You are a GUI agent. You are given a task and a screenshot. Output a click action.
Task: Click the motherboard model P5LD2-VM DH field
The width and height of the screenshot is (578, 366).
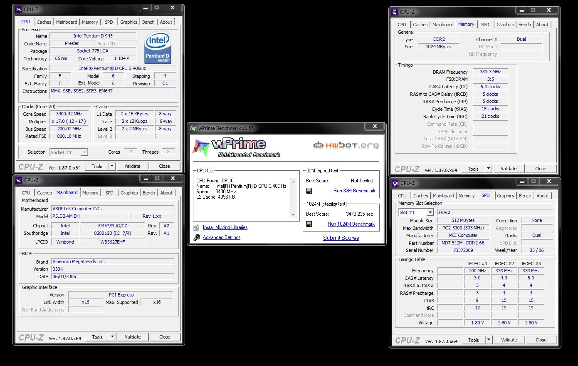(x=90, y=216)
